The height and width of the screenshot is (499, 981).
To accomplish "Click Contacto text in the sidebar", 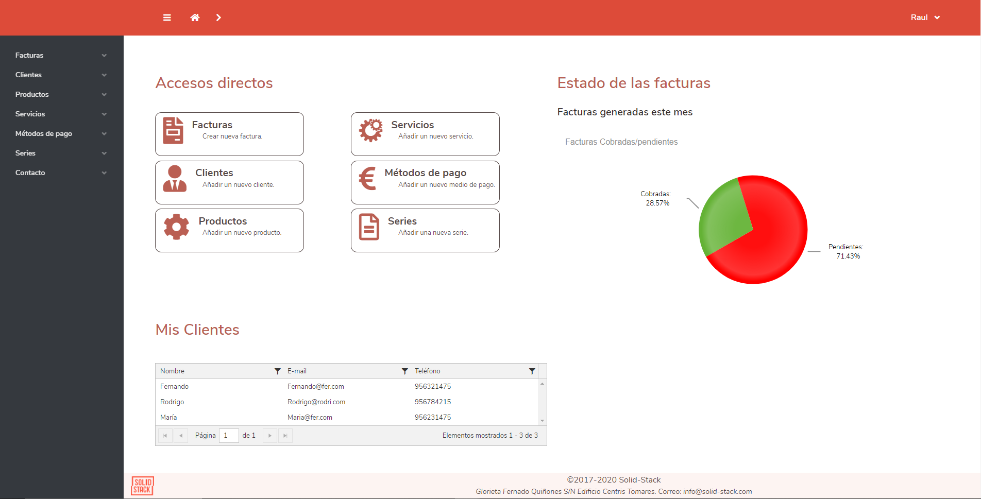I will [30, 173].
